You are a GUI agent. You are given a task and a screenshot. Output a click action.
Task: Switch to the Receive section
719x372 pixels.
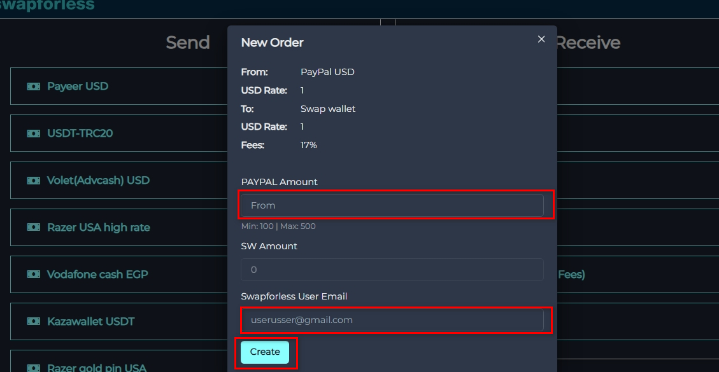tap(588, 42)
